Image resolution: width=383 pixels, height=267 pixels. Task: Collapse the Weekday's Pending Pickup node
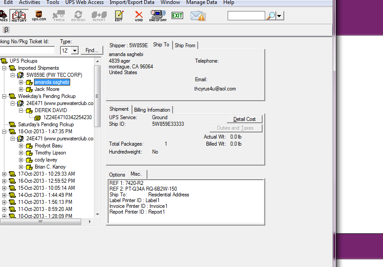[4, 97]
